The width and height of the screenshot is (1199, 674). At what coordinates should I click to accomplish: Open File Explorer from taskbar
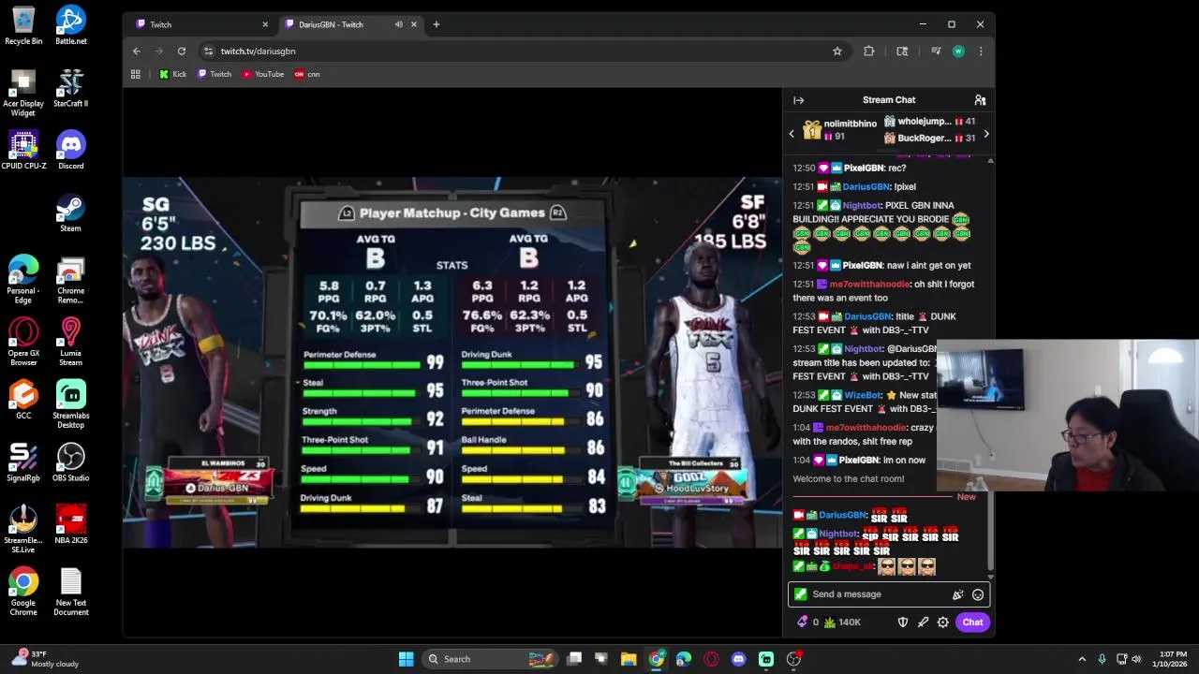pos(629,659)
